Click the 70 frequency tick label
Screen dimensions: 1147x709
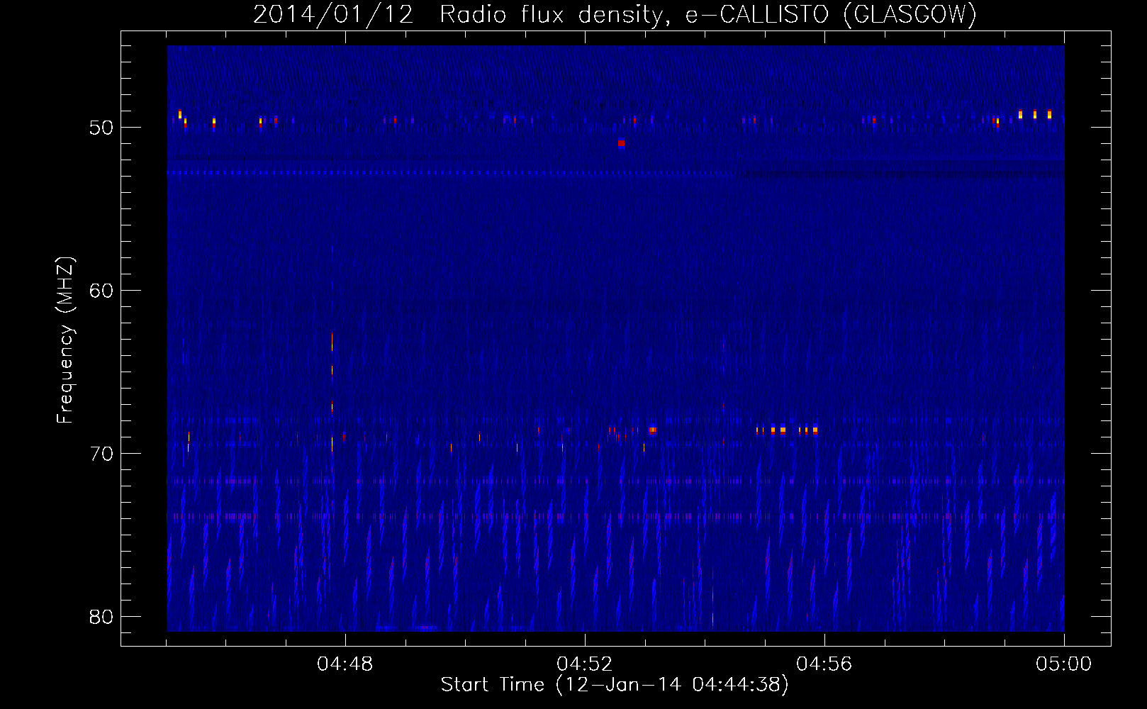(101, 454)
